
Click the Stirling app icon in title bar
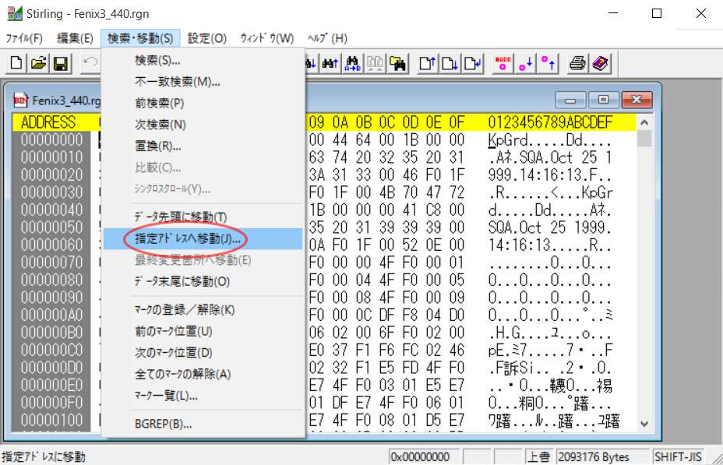[14, 13]
